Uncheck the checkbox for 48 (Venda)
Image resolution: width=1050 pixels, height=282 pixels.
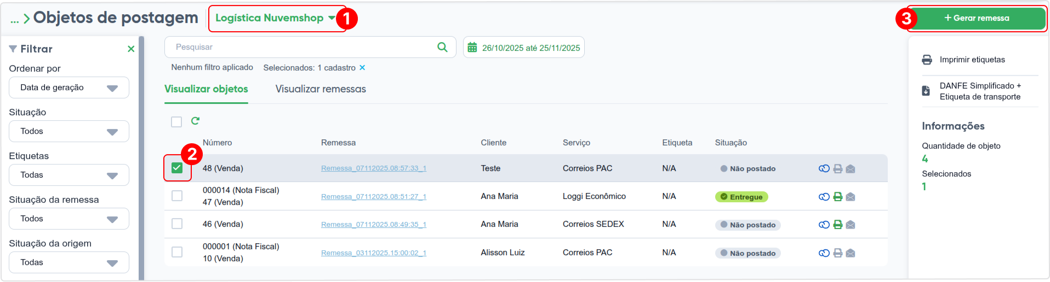177,168
